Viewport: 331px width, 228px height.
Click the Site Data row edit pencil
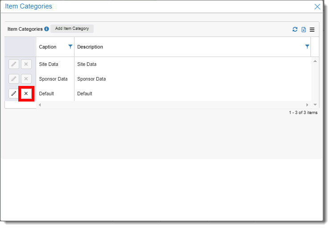click(14, 64)
